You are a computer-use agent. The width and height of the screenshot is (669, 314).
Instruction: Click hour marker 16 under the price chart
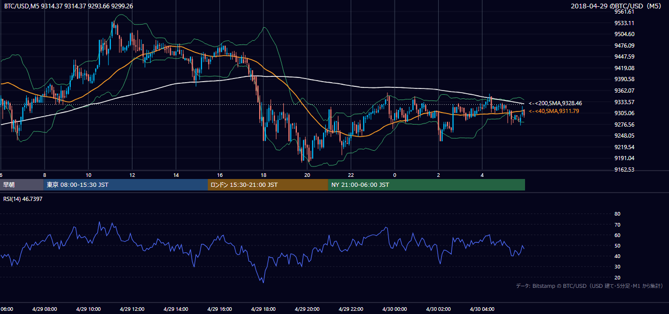(x=219, y=175)
